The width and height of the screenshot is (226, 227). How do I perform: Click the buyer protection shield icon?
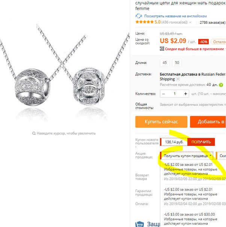(139, 224)
